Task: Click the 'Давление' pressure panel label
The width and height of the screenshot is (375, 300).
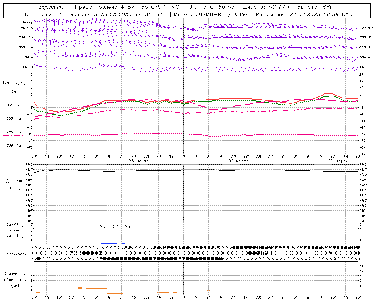Action: coord(15,181)
